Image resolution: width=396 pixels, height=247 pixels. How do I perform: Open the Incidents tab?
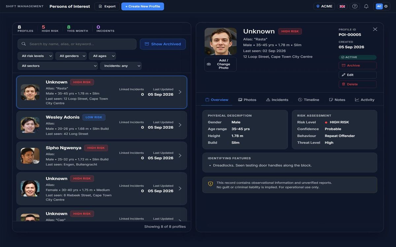click(x=277, y=100)
